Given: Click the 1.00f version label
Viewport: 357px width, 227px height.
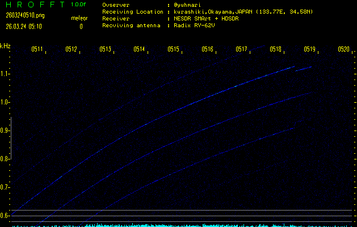Looking at the screenshot, I should [x=79, y=5].
